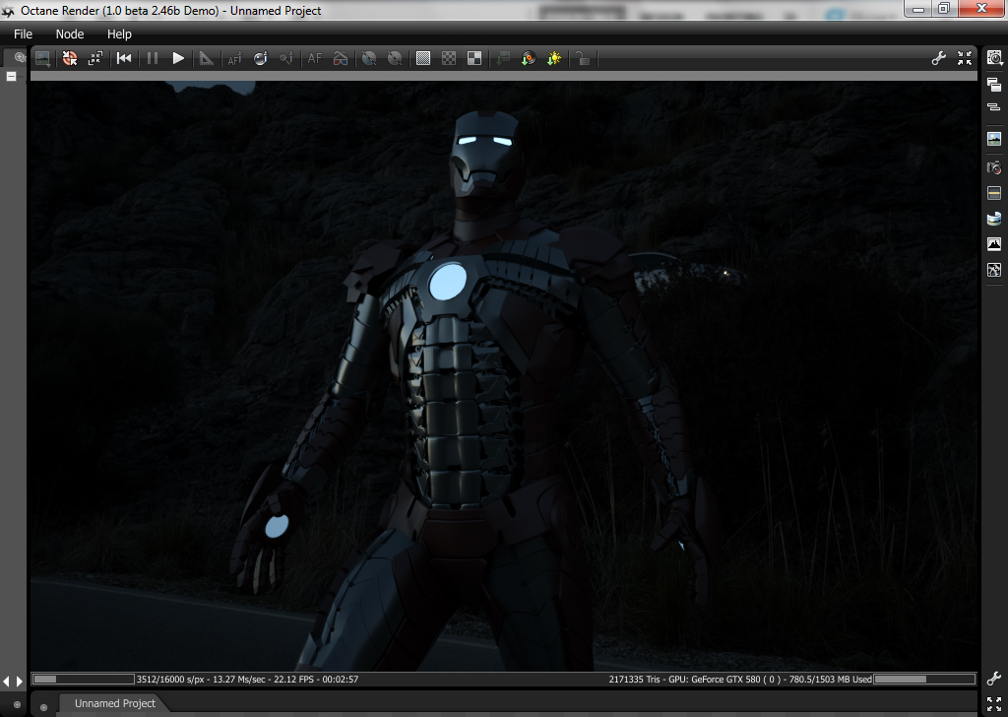Image resolution: width=1008 pixels, height=717 pixels.
Task: Toggle the viewport lock padlock icon
Action: [583, 58]
